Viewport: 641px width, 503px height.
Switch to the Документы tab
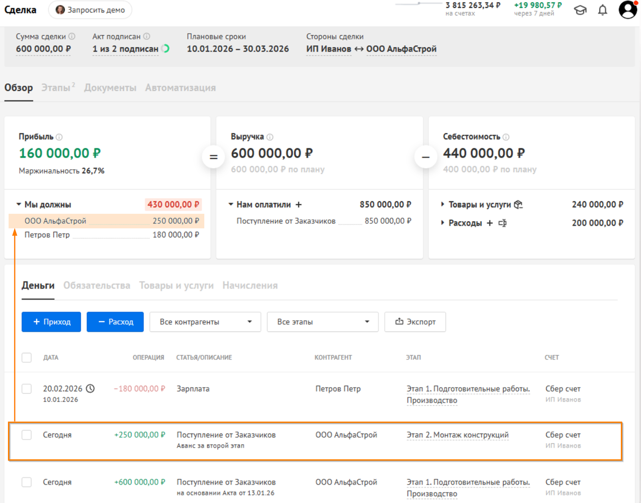click(110, 88)
